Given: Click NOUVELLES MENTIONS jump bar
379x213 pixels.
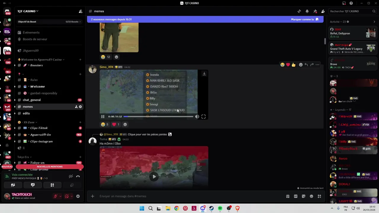Looking at the screenshot, I should tap(50, 167).
